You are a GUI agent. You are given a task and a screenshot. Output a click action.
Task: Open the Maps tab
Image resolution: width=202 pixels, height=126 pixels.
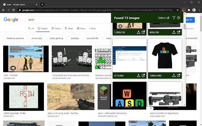69,28
